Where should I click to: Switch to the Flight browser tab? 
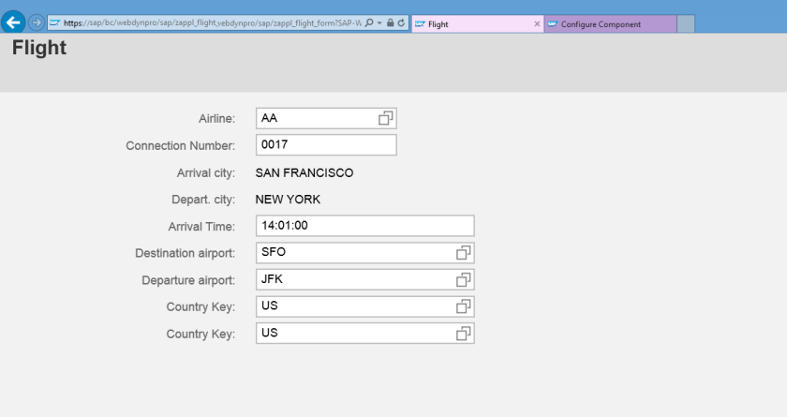coord(477,24)
